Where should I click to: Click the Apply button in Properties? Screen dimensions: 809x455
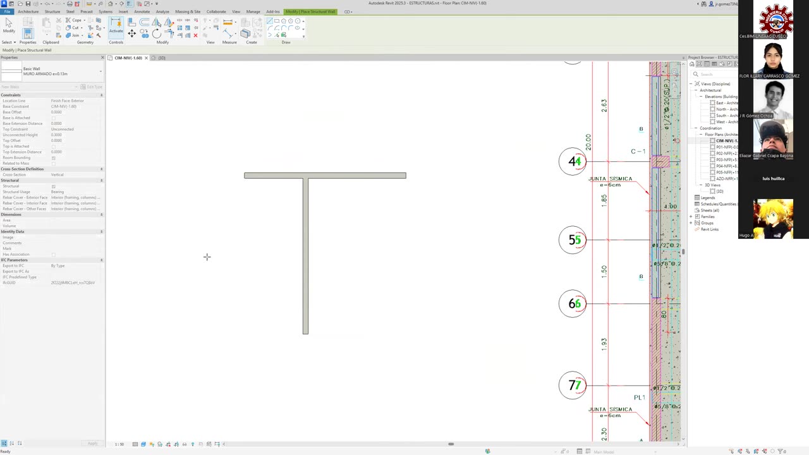click(92, 444)
